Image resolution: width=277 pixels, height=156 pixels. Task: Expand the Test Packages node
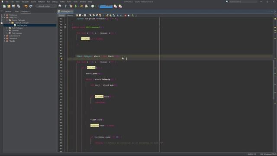pos(7,28)
